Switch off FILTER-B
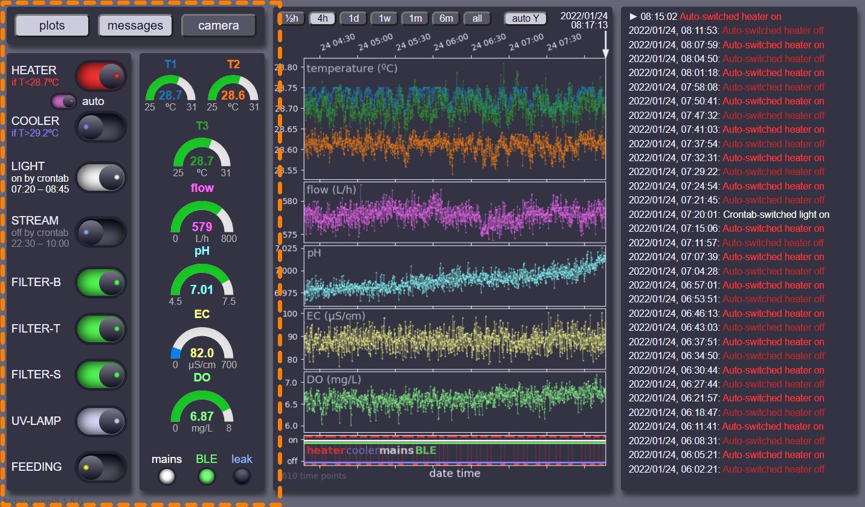The image size is (865, 507). point(101,282)
